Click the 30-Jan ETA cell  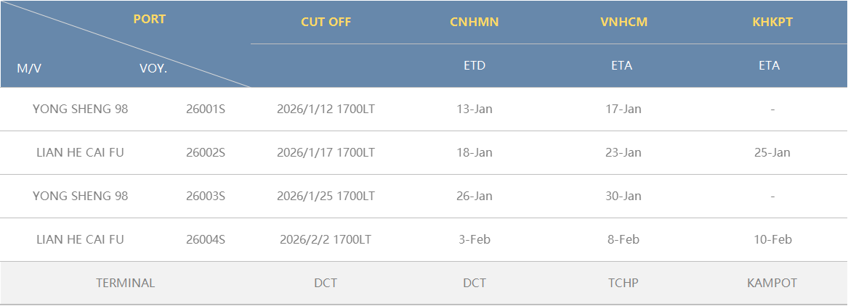coord(623,196)
